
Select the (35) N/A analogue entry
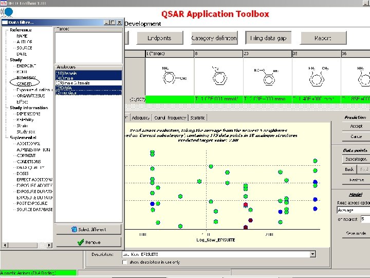click(x=88, y=88)
